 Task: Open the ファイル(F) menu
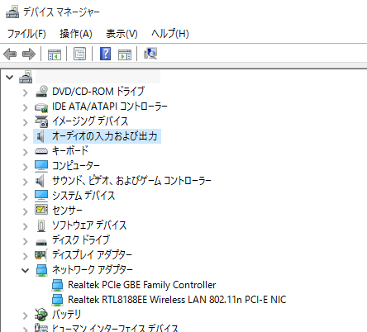point(26,34)
